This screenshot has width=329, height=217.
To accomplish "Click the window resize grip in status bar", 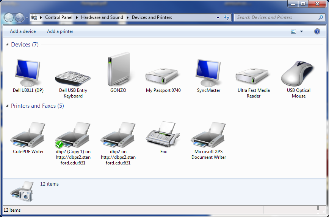I will [x=324, y=212].
